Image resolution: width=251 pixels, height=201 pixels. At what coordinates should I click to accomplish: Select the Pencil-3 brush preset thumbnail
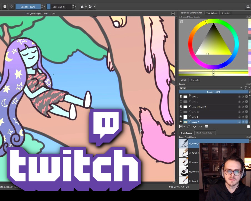pos(184,153)
